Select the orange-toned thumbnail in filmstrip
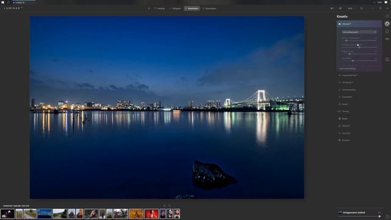391x220 pixels. [136, 214]
